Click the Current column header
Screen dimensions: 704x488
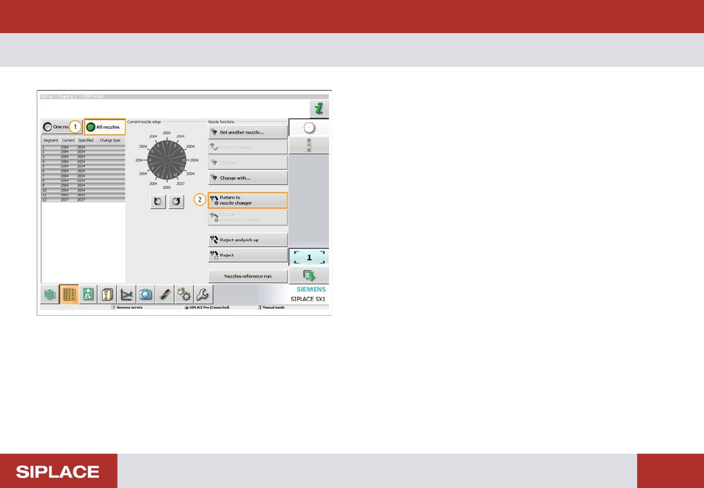[x=68, y=141]
